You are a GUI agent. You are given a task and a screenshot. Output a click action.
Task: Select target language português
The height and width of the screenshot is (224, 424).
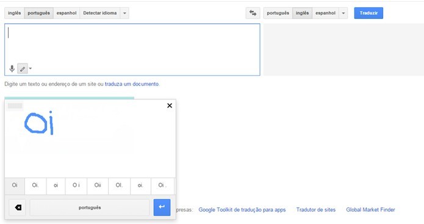pos(278,13)
